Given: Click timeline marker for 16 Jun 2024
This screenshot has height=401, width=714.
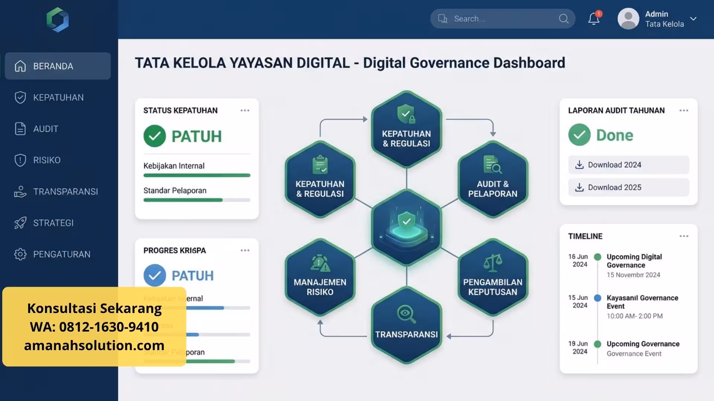Looking at the screenshot, I should tap(598, 257).
